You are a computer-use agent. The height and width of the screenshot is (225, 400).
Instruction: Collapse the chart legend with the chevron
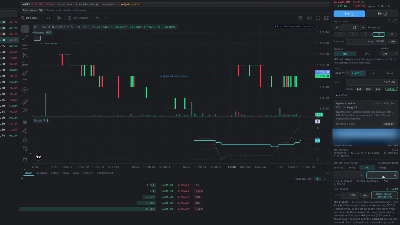37,38
